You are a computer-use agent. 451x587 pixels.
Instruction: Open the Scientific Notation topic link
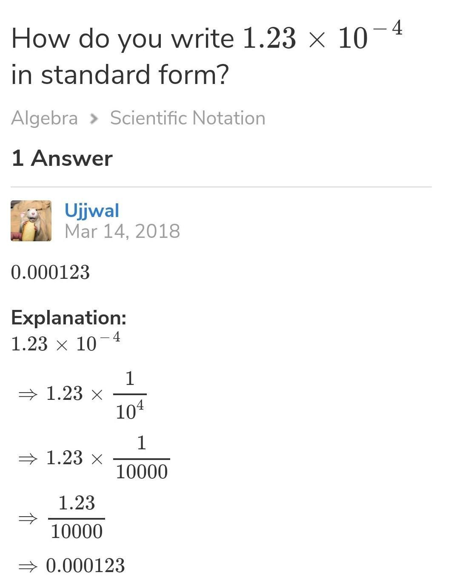(188, 118)
